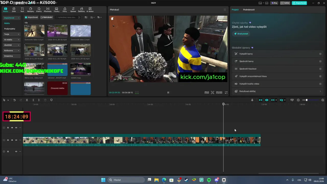Screen dimensions: 327x184
Task: Zoom out the timeline with minus icon
Action: 298,100
